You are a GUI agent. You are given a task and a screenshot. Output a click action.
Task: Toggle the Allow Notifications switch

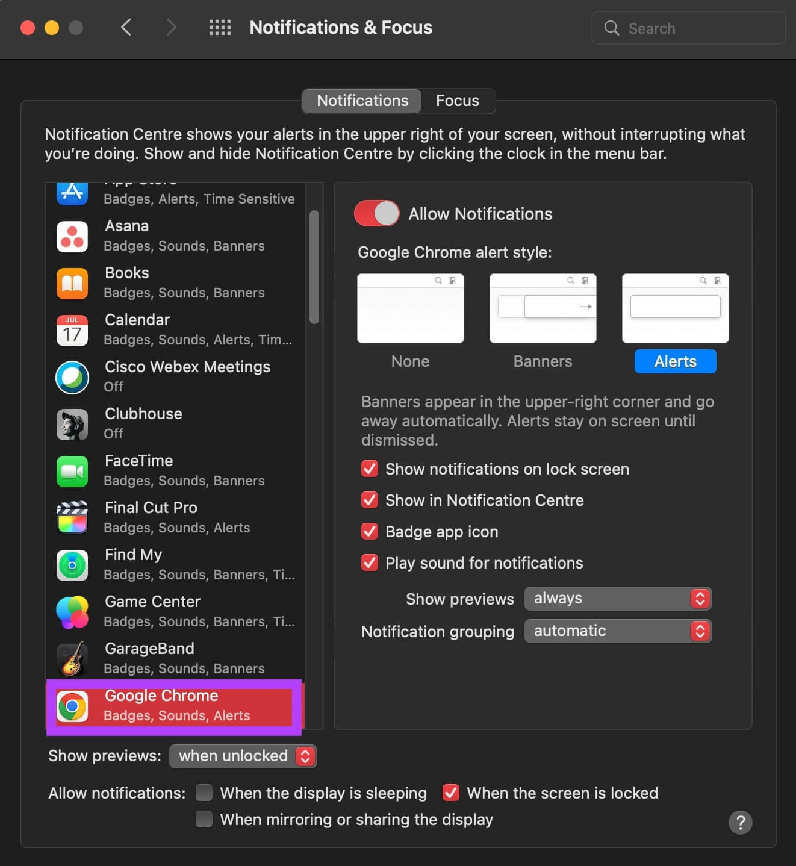click(377, 213)
